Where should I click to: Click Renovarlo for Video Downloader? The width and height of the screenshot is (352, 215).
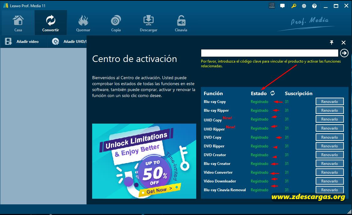point(329,181)
